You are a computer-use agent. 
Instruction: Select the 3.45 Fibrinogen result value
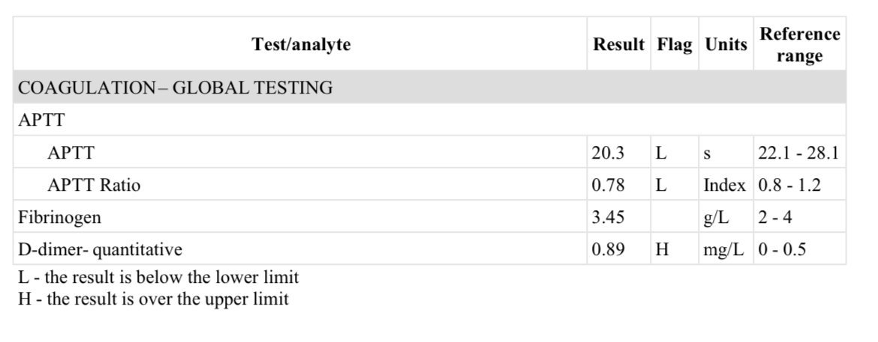[x=608, y=217]
